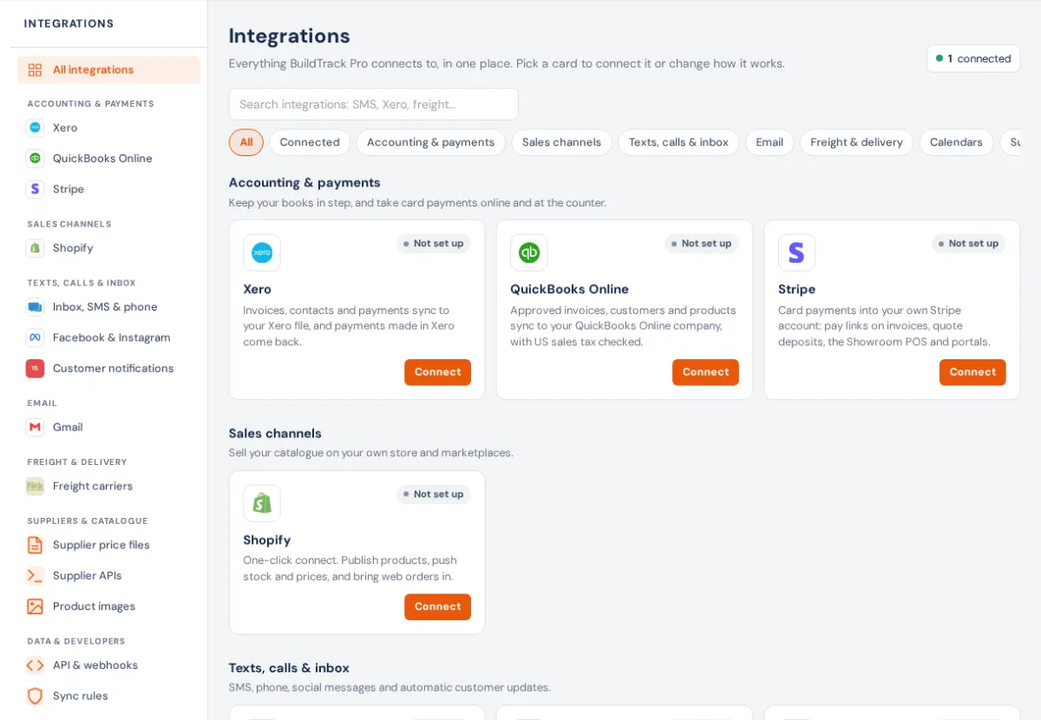Click the Shopify logo on its card
Image resolution: width=1041 pixels, height=720 pixels.
262,503
